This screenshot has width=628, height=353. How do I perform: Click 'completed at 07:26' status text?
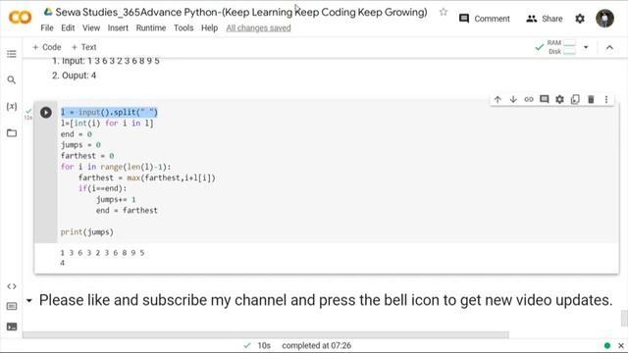tap(316, 345)
